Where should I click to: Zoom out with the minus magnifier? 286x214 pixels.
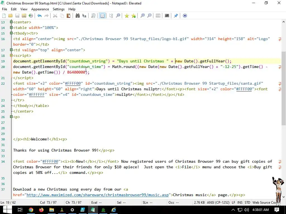click(x=149, y=16)
